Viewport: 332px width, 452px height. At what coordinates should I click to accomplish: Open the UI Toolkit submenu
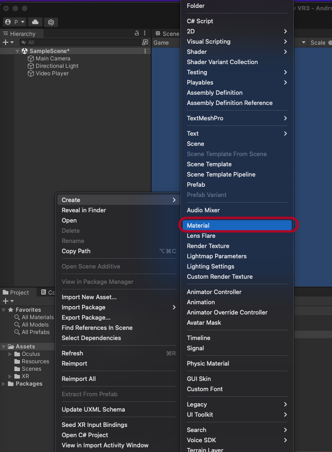tap(237, 414)
